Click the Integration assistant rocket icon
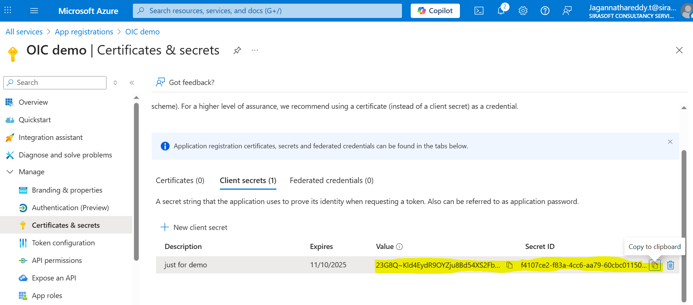The image size is (693, 305). (x=10, y=137)
